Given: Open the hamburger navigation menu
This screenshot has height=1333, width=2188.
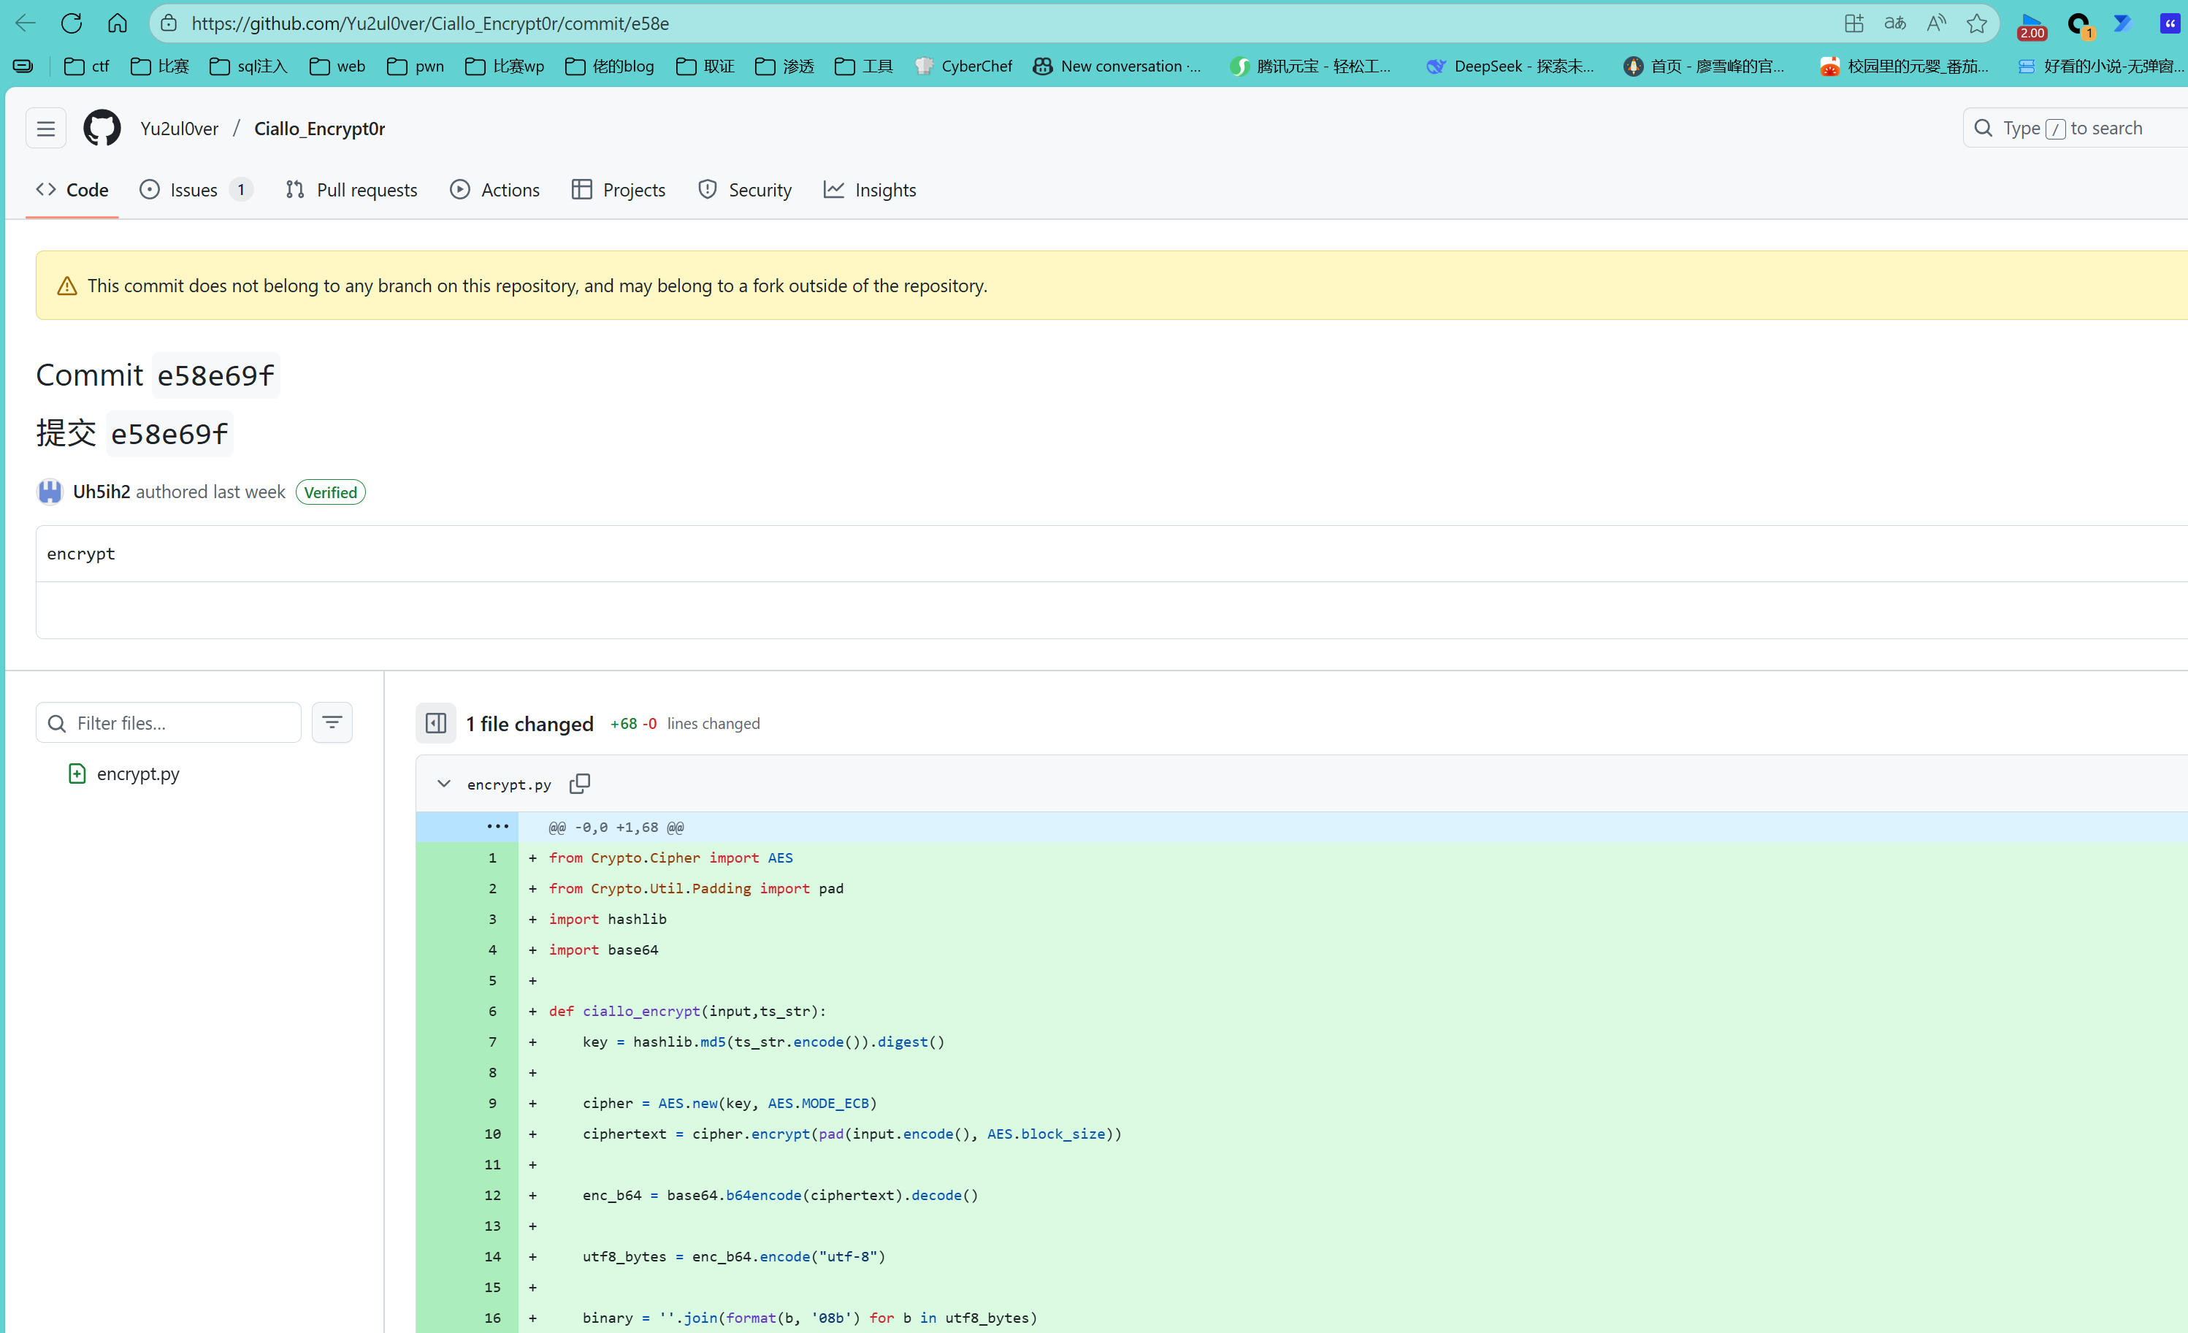Looking at the screenshot, I should (x=45, y=128).
